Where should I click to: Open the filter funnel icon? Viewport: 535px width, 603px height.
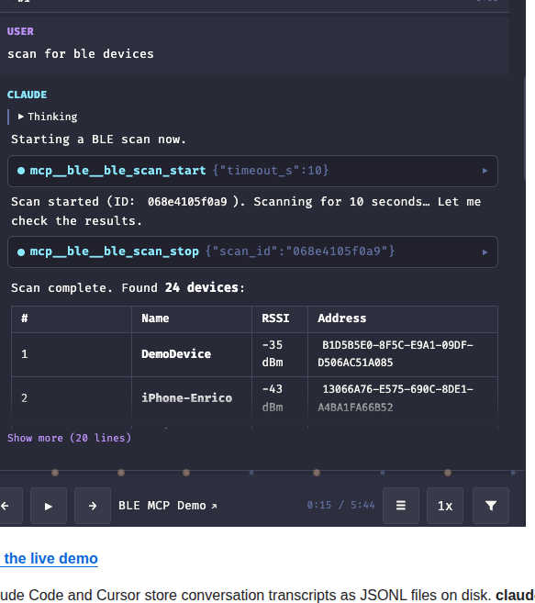pyautogui.click(x=491, y=506)
